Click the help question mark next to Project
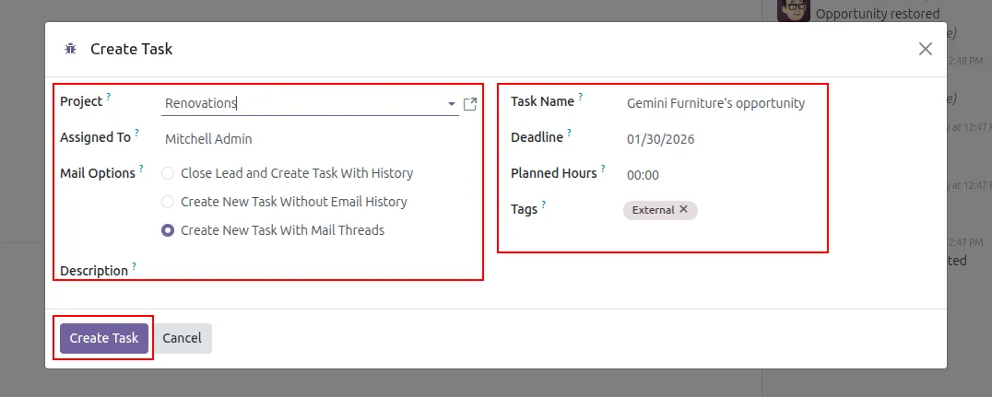992x397 pixels. coord(109,97)
